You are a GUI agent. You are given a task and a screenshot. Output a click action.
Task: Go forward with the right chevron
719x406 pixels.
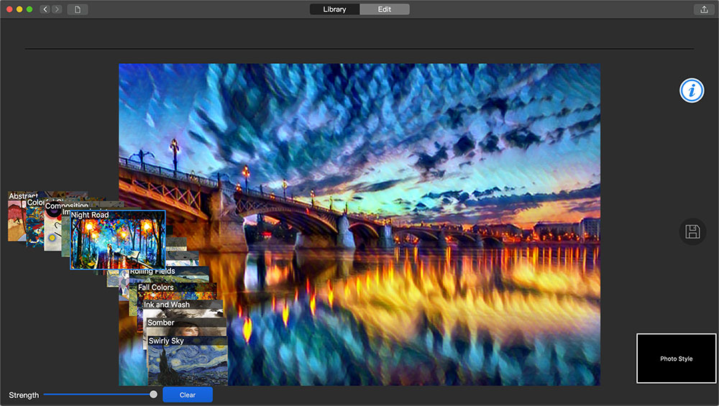click(57, 9)
